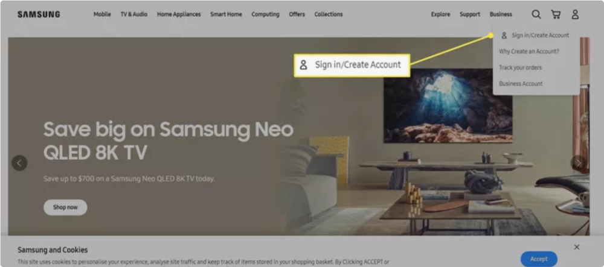Click the Samsung logo
The height and width of the screenshot is (267, 604).
coord(39,14)
